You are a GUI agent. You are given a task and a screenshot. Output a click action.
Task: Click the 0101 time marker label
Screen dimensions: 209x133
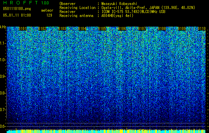[x=23, y=29]
